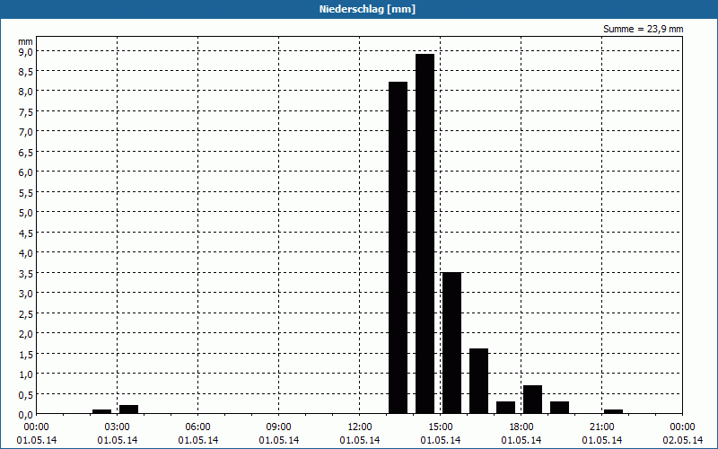Click the 0,2 mm bar after 03:00

(128, 409)
